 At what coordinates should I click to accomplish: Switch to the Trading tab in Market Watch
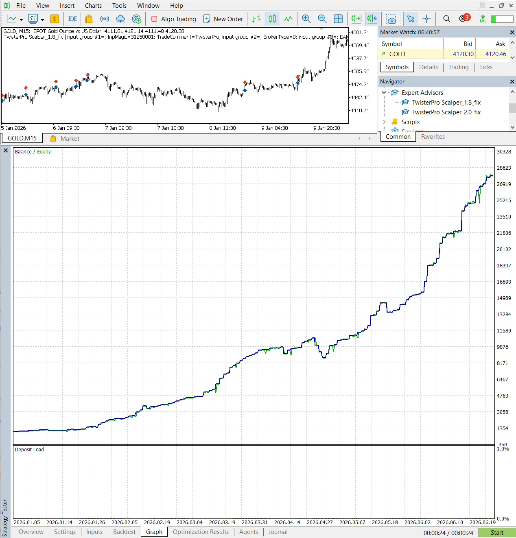(458, 67)
